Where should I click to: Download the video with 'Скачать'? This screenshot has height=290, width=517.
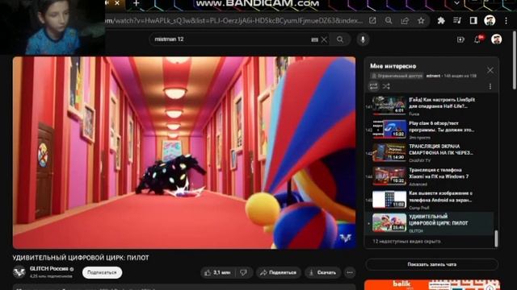click(x=322, y=272)
